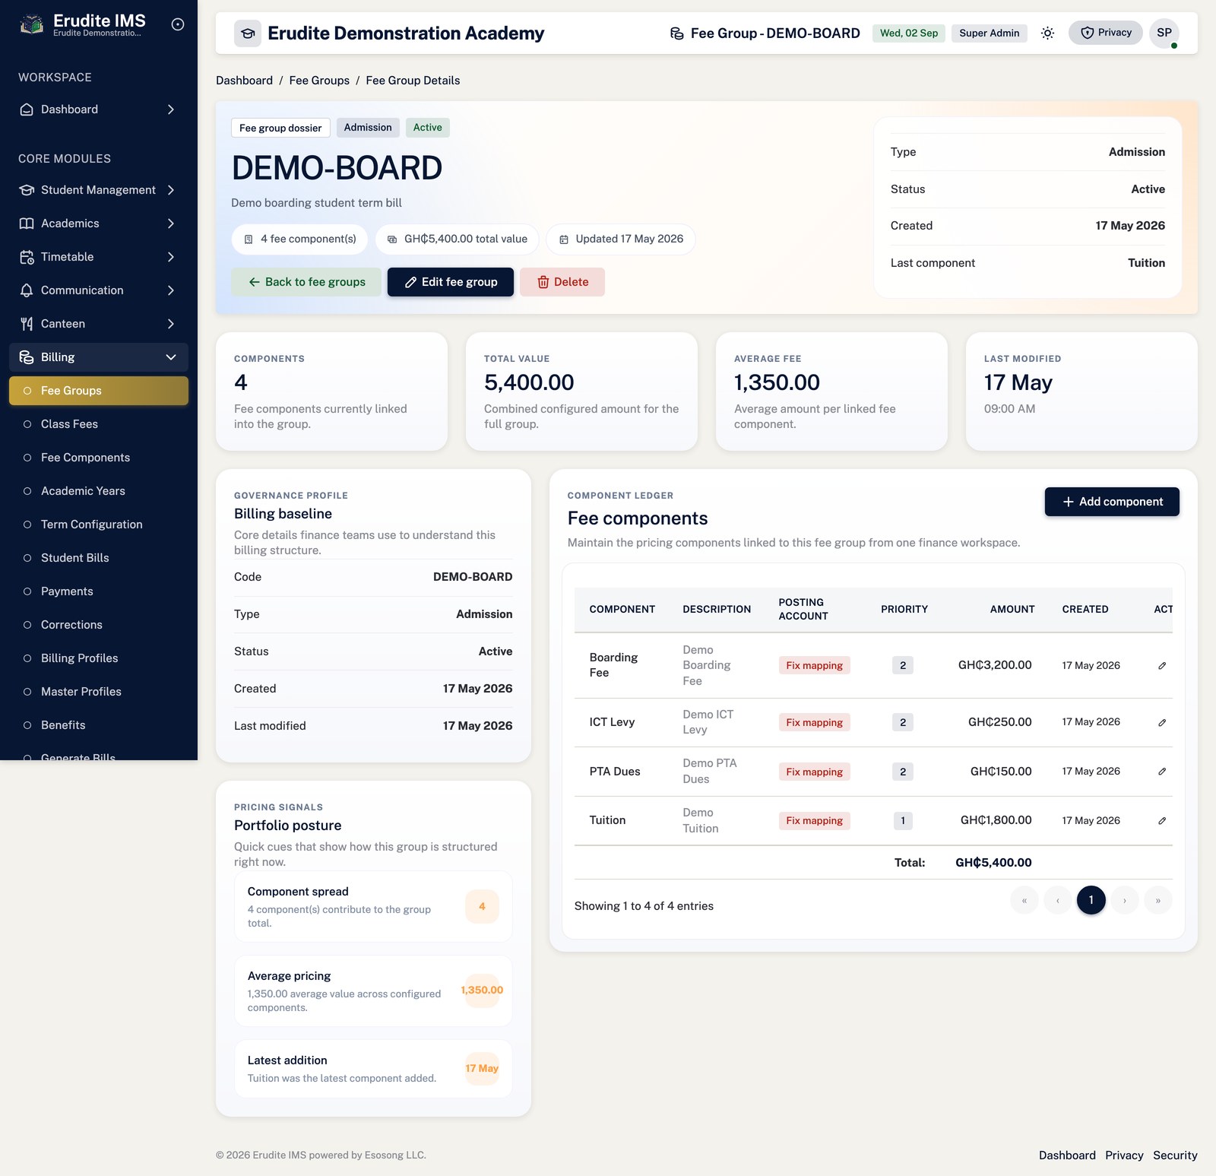
Task: Click the edit pencil for ICT Levy row
Action: pos(1161,722)
